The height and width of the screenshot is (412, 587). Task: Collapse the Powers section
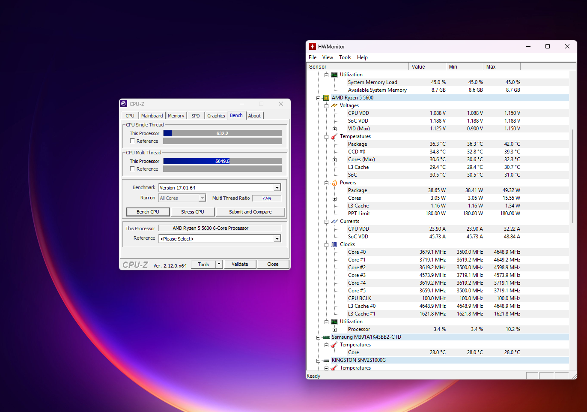point(326,183)
